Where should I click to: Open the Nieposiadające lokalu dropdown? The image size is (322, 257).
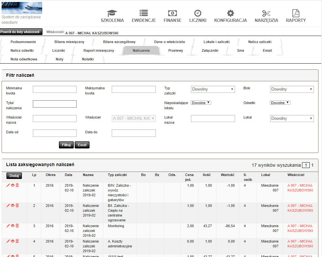[201, 103]
